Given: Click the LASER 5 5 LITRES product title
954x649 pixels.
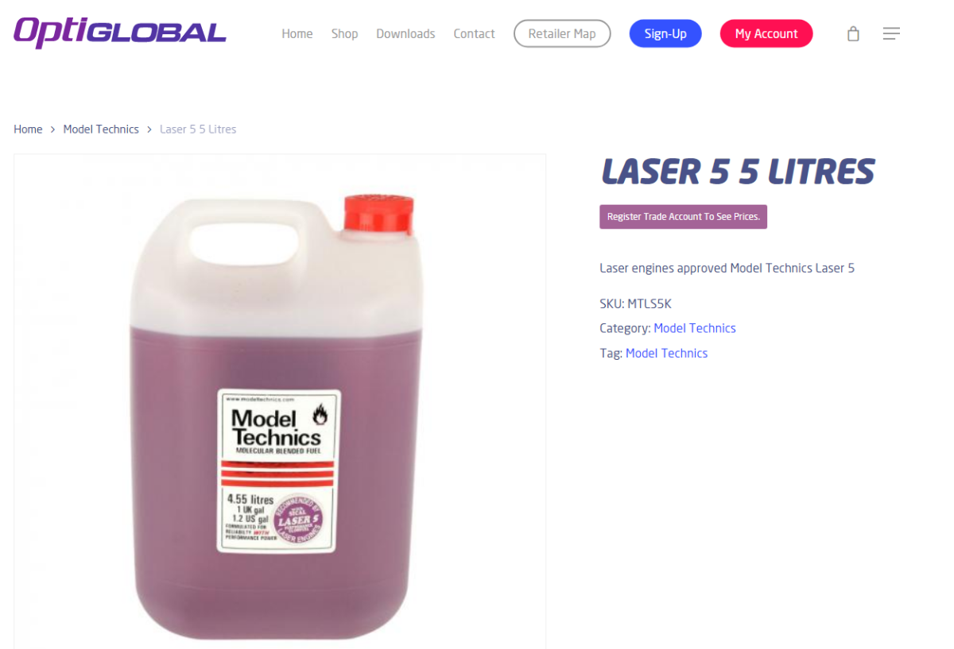Looking at the screenshot, I should [x=737, y=172].
